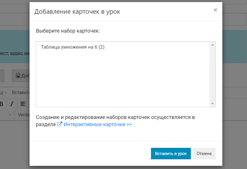This screenshot has width=247, height=169.
Task: Open the Verdana font family dropdown
Action: coord(23,115)
